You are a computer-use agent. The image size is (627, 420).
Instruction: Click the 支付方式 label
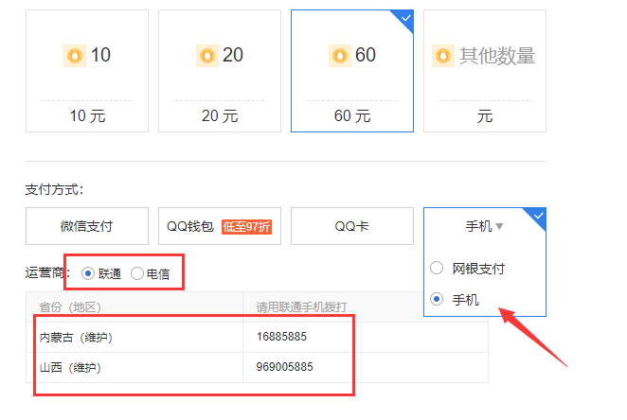point(54,189)
